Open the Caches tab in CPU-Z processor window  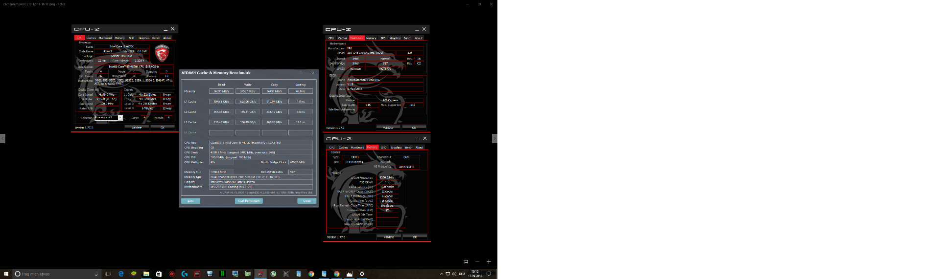coord(91,38)
